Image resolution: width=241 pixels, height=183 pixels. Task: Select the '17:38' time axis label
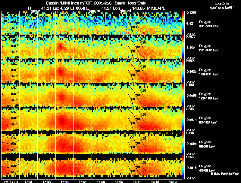pyautogui.click(x=47, y=181)
